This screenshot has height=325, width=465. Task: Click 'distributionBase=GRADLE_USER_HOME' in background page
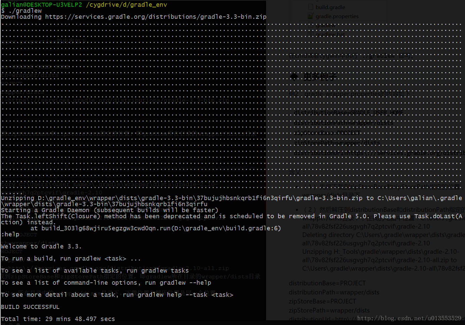pos(349,113)
